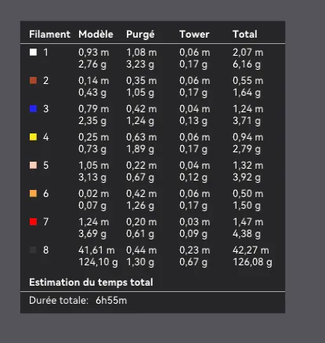Click the tower weight 0,67 g
325x343 pixels.
193,262
